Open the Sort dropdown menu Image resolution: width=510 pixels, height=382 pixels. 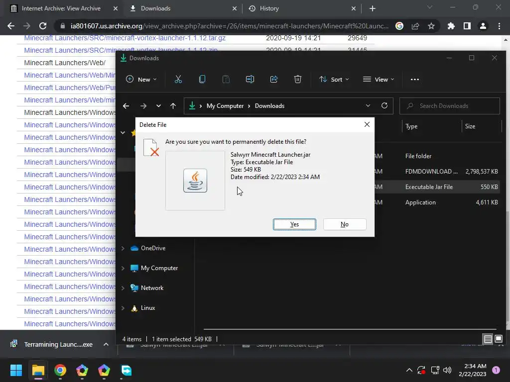[x=334, y=79]
